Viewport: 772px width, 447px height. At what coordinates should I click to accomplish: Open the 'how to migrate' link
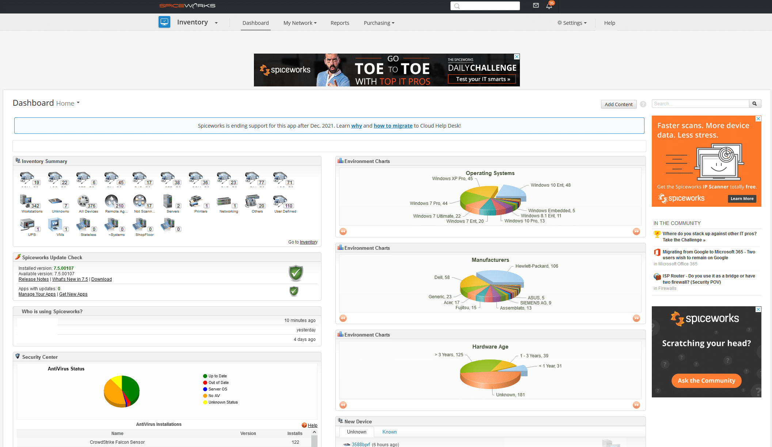(x=393, y=126)
